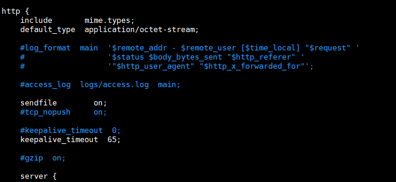Click the commented '#tcp_nopush' directive
396x182 pixels.
(x=45, y=112)
